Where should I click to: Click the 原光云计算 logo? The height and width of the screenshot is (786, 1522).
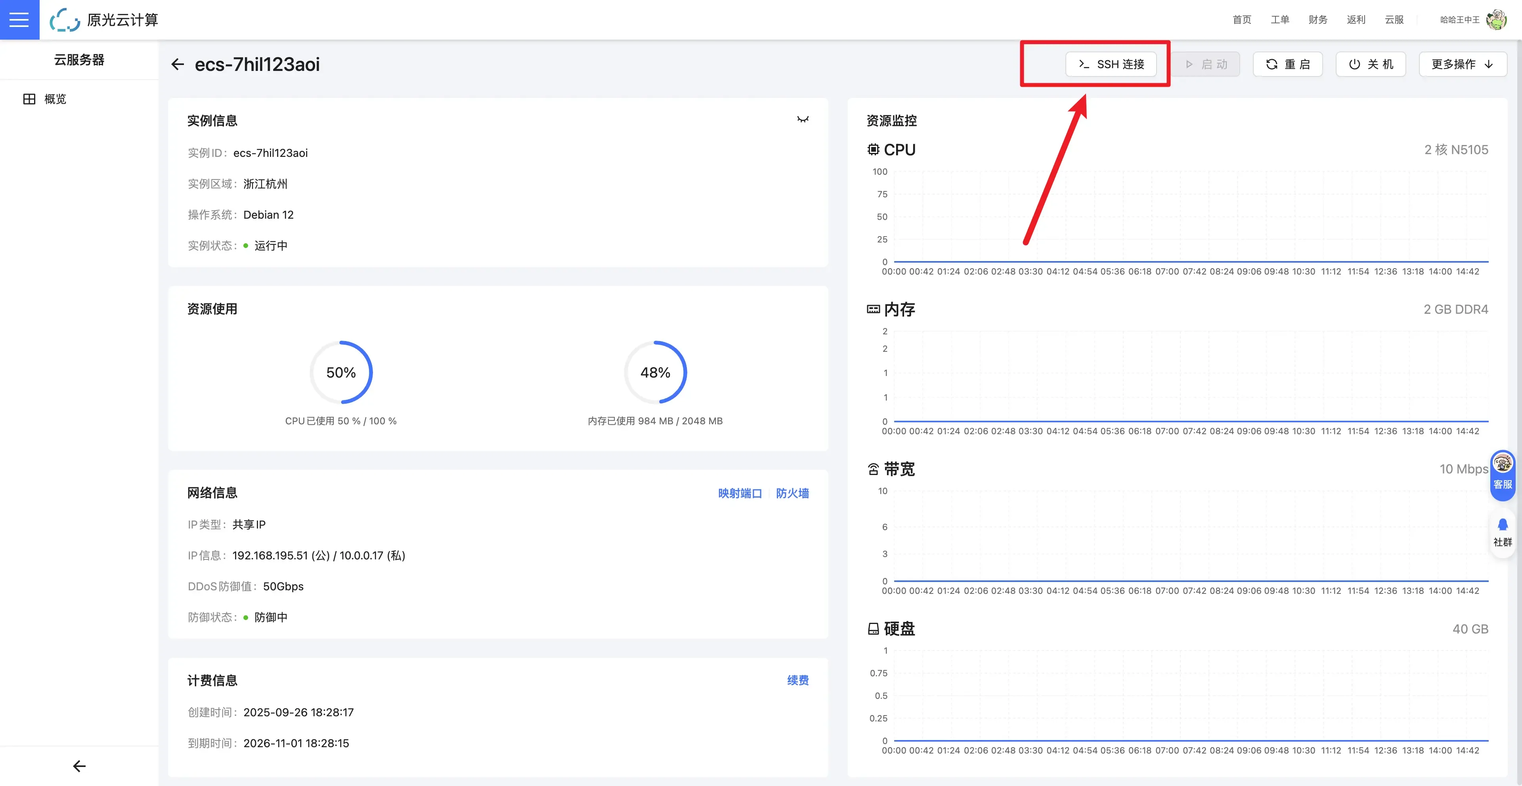point(105,19)
